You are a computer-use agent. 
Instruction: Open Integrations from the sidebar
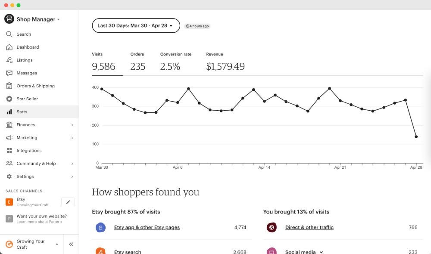(x=39, y=151)
